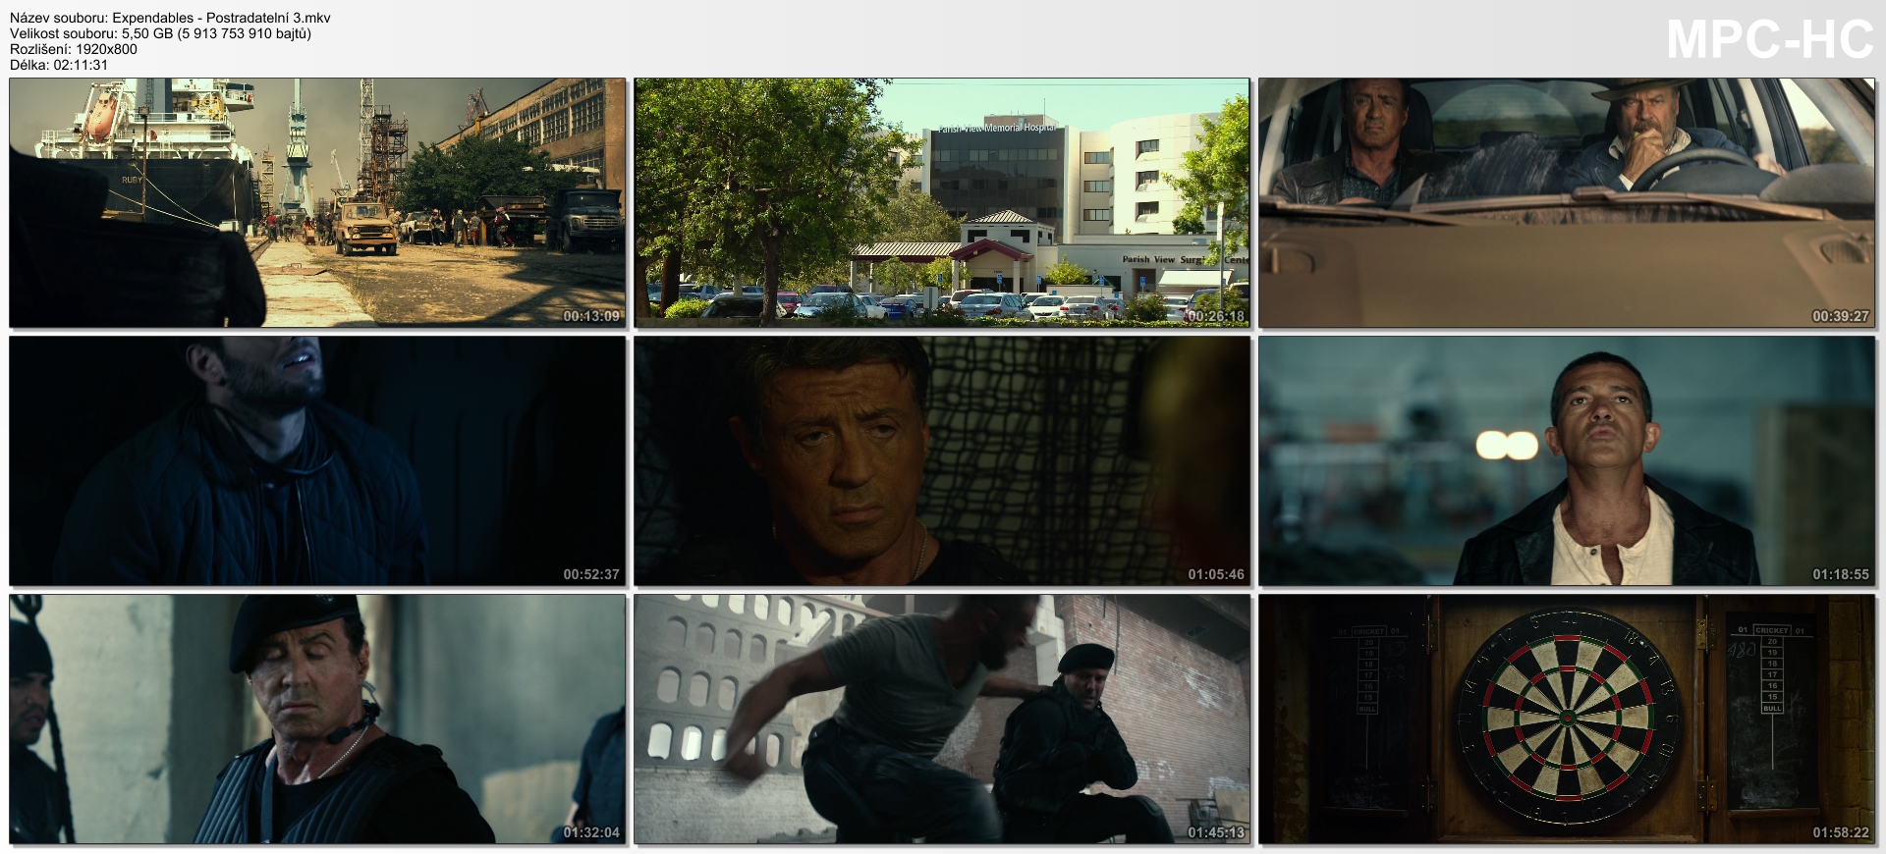Click the duration text '02:11:31'
The image size is (1886, 854).
point(81,65)
